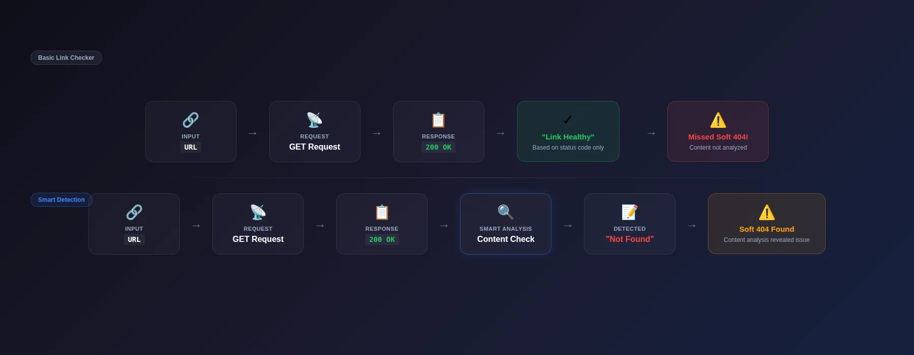Click the checkmark icon above "Link Healthy"

point(568,120)
